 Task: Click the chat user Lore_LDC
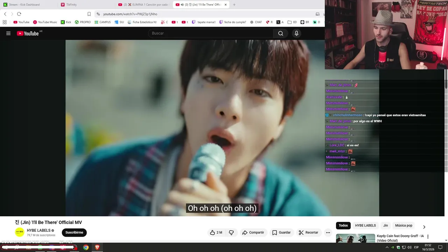click(x=337, y=145)
